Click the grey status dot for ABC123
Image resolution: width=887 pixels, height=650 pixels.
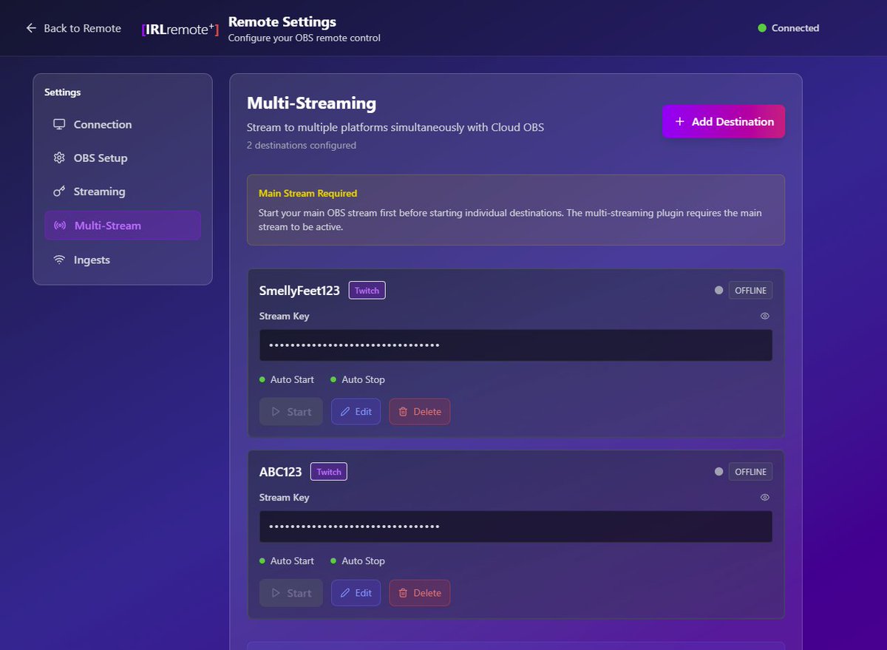(x=718, y=472)
